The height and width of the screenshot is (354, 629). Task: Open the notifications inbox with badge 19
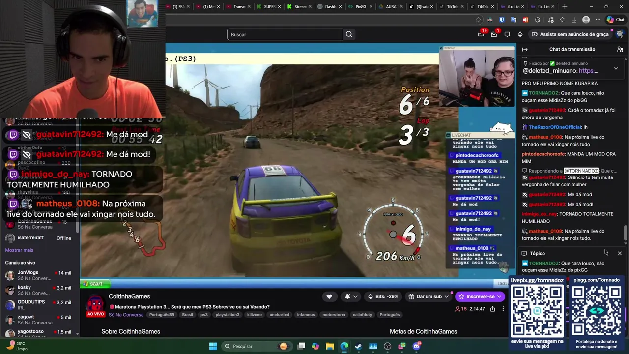coord(481,34)
